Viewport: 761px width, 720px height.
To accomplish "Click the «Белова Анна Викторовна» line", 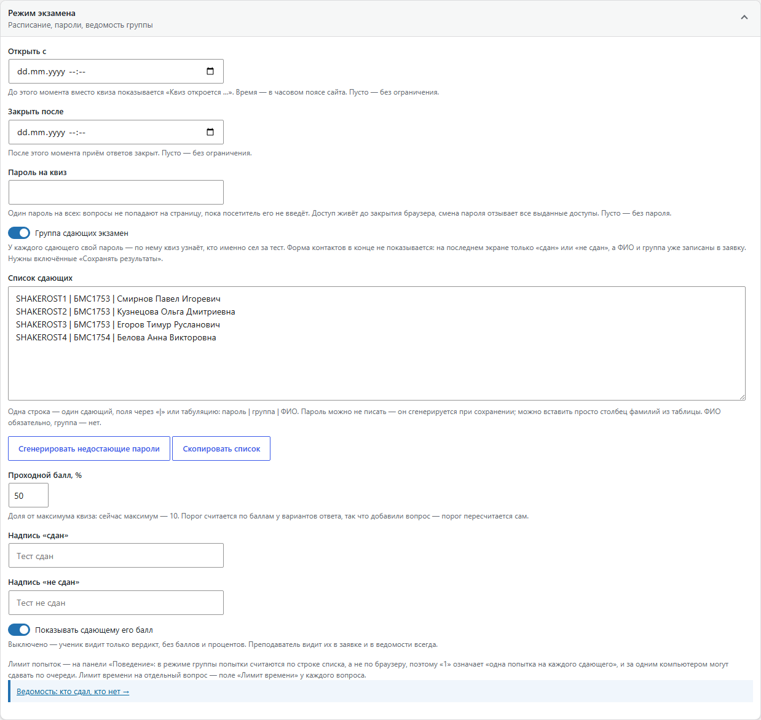I will [x=116, y=337].
